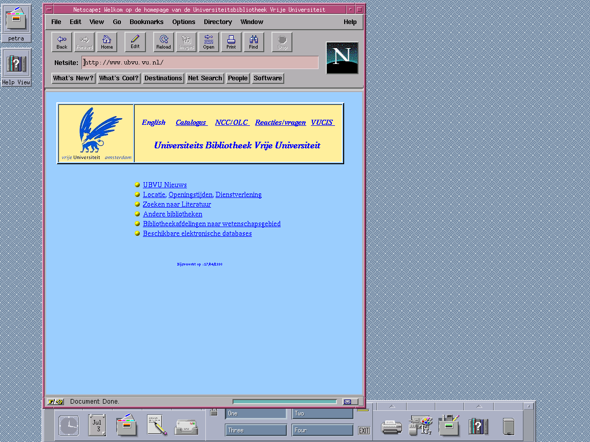
Task: Reload the current page
Action: pyautogui.click(x=164, y=42)
